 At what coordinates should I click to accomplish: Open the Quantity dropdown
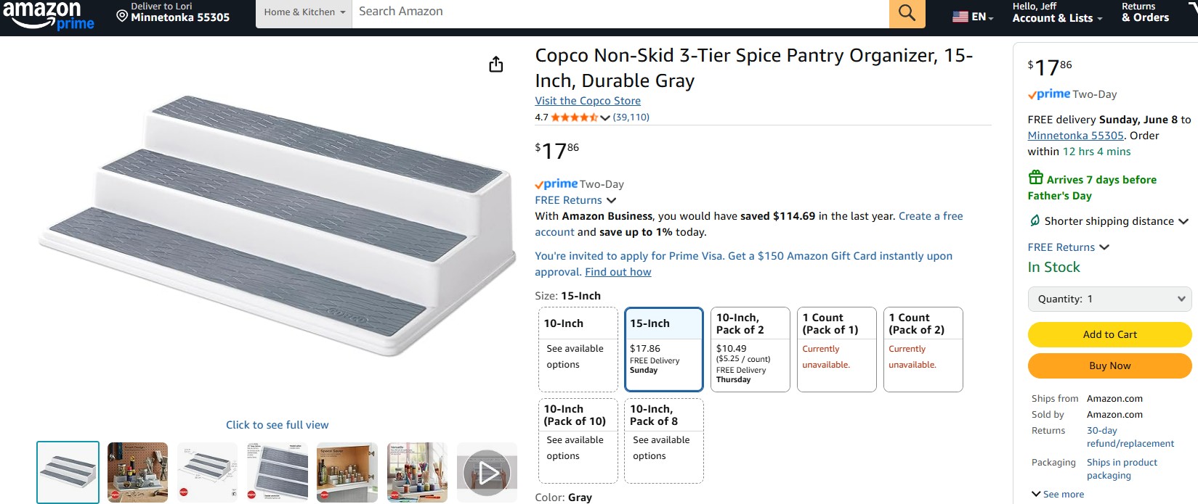(1109, 299)
